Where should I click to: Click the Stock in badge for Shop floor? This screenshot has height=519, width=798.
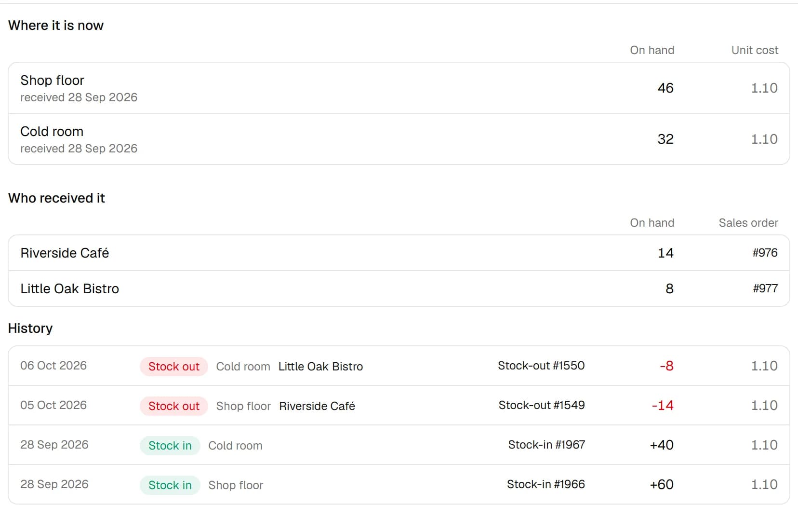coord(170,485)
